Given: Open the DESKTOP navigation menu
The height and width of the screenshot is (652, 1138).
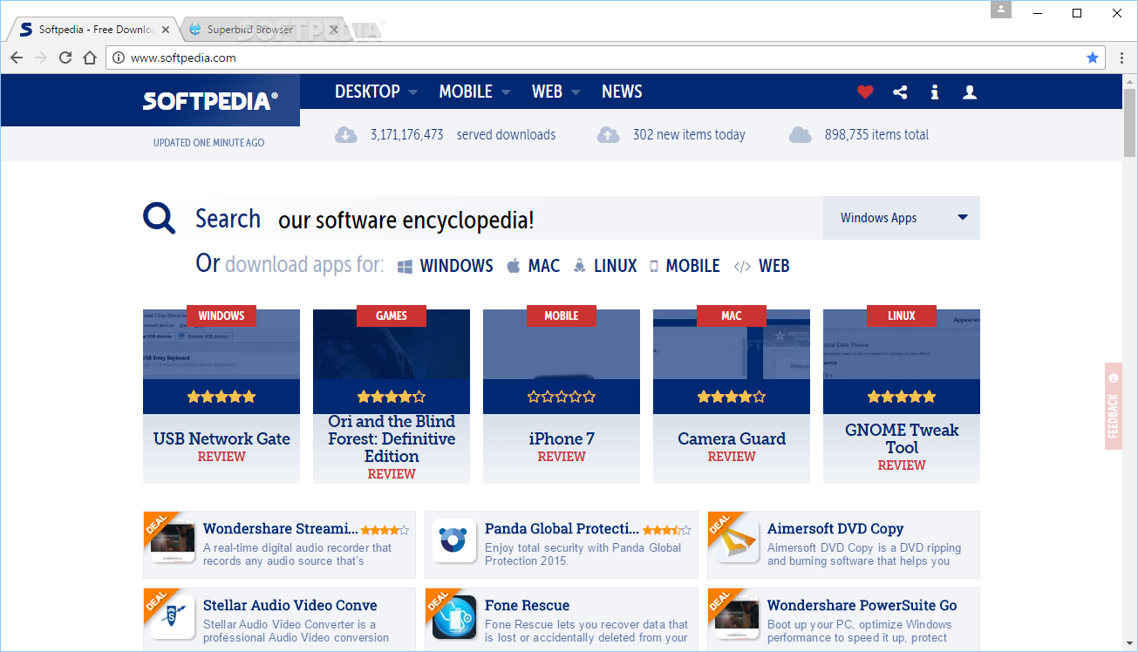Looking at the screenshot, I should (367, 92).
